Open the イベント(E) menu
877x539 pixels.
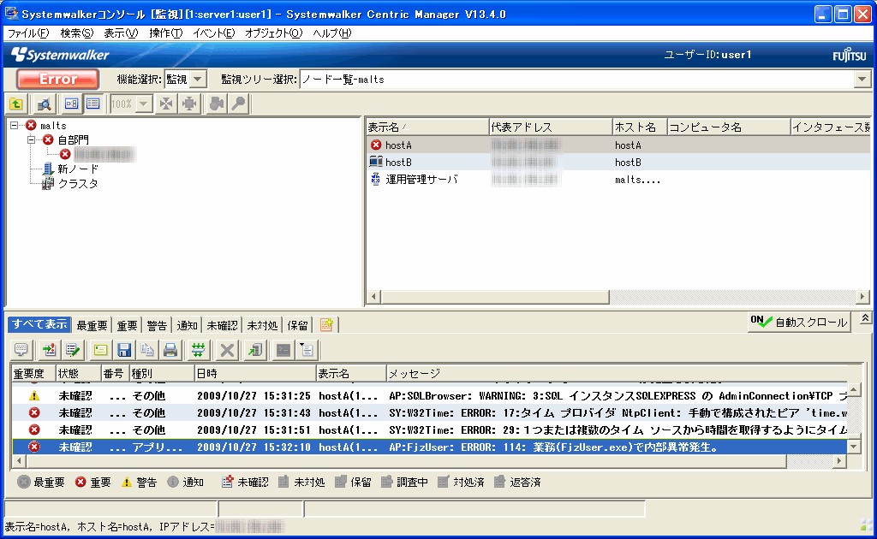click(x=213, y=33)
